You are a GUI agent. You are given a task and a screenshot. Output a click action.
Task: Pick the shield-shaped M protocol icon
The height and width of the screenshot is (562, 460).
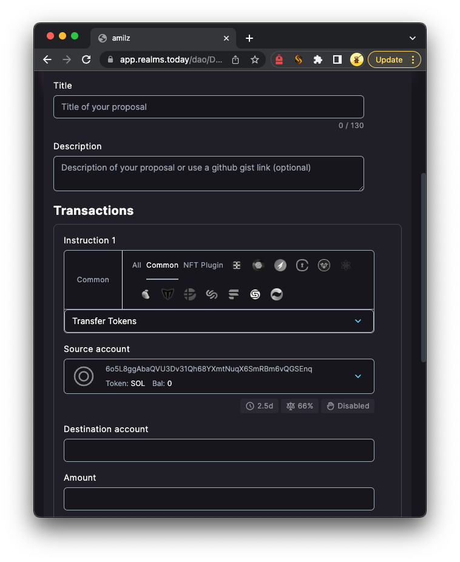[167, 294]
